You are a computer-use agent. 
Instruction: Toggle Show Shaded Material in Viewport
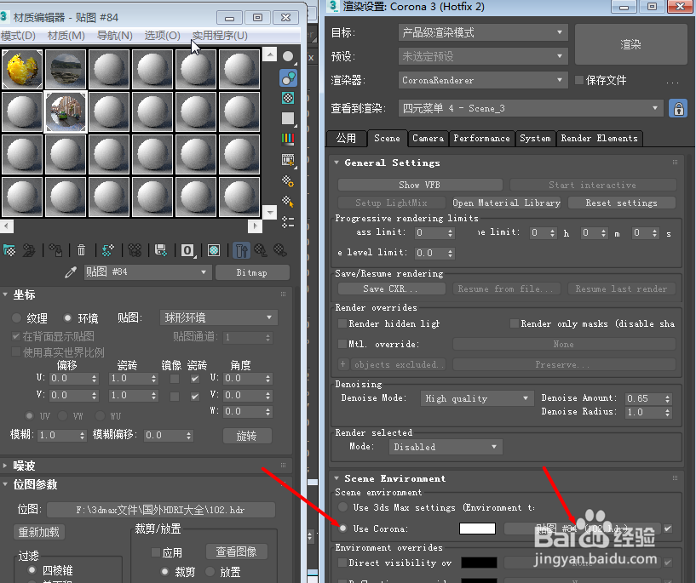tap(214, 250)
